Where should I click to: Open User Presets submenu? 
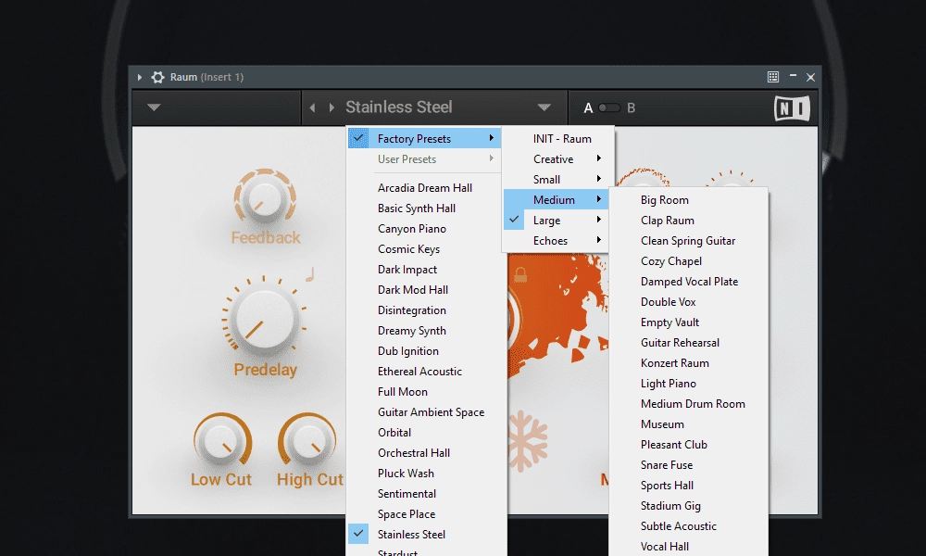[x=424, y=159]
